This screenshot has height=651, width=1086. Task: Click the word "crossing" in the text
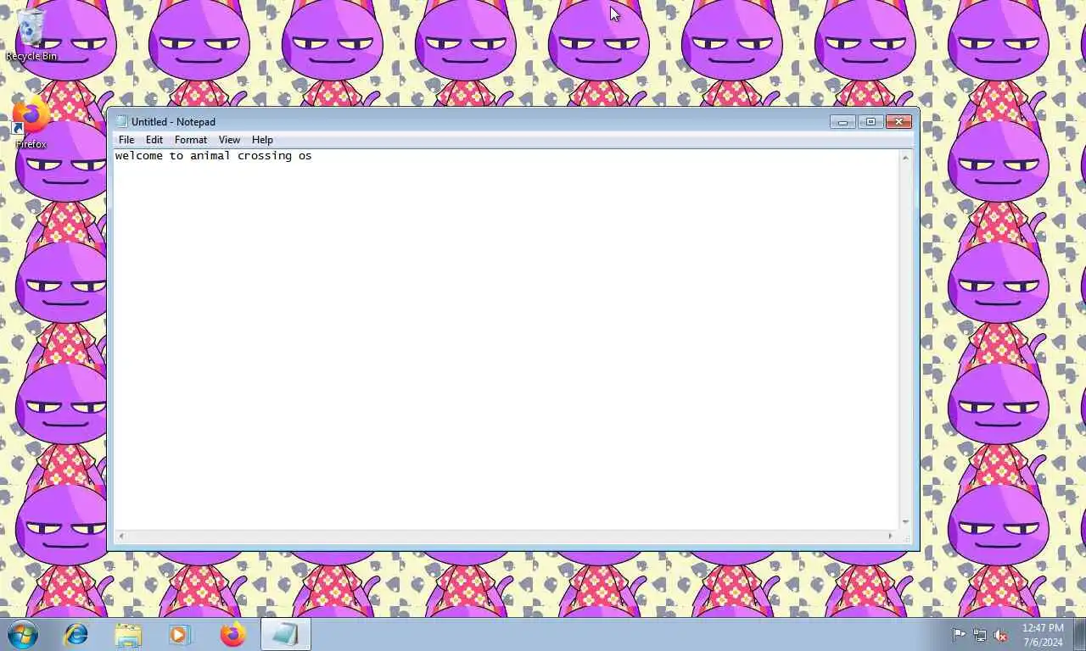coord(265,156)
